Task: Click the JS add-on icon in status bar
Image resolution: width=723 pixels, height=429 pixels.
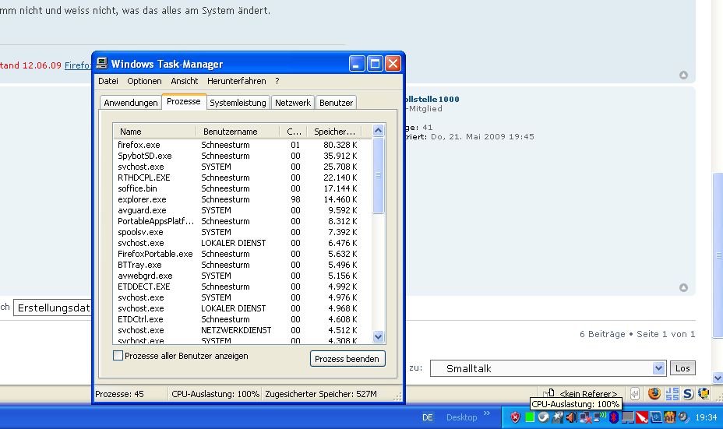Action: [x=672, y=393]
